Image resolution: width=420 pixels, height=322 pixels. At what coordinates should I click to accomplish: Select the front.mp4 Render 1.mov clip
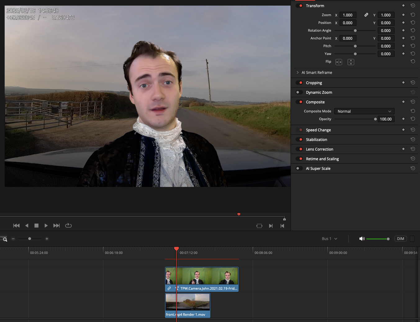187,305
